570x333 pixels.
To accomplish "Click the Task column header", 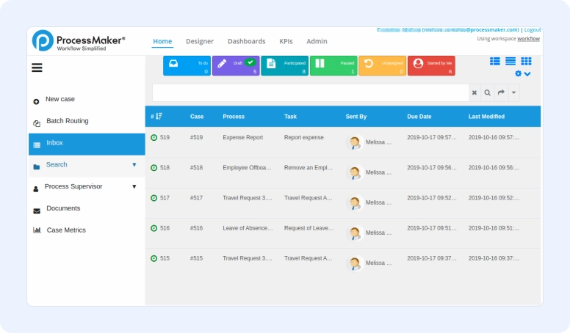I will (x=290, y=117).
